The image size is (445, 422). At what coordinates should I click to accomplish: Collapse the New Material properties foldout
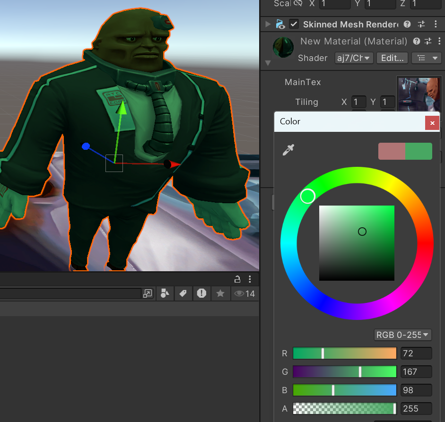[268, 63]
